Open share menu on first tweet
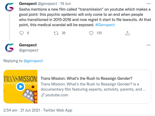The width and height of the screenshot is (155, 116). pos(127,33)
